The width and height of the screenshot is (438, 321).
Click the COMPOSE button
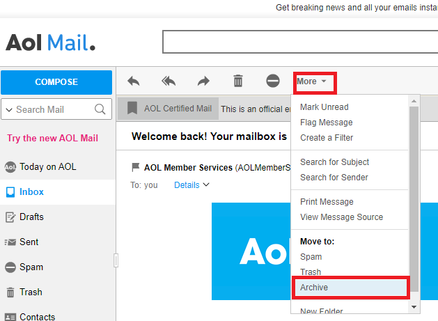pos(56,82)
